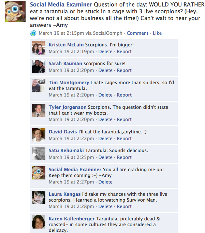Report Sarah Bauman's comment
The width and height of the screenshot is (205, 233).
pos(124,70)
